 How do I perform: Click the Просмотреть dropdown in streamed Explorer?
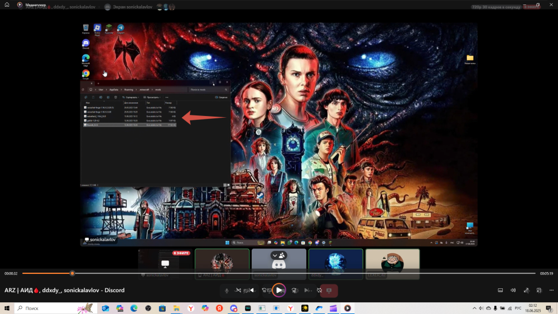152,97
